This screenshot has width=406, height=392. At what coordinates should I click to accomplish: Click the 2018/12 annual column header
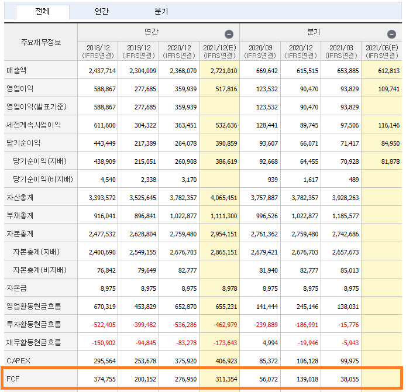click(98, 51)
